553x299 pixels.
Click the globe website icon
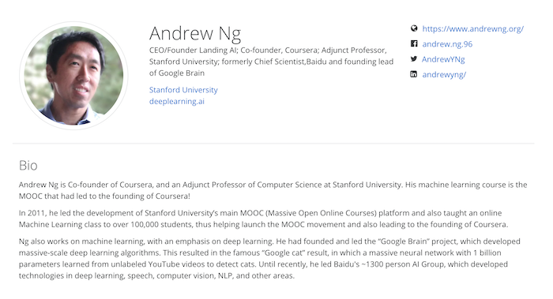click(414, 28)
